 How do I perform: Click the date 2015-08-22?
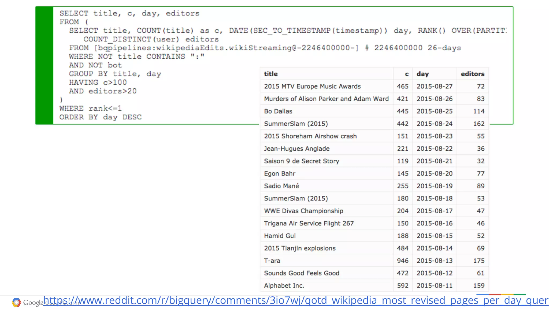point(435,149)
